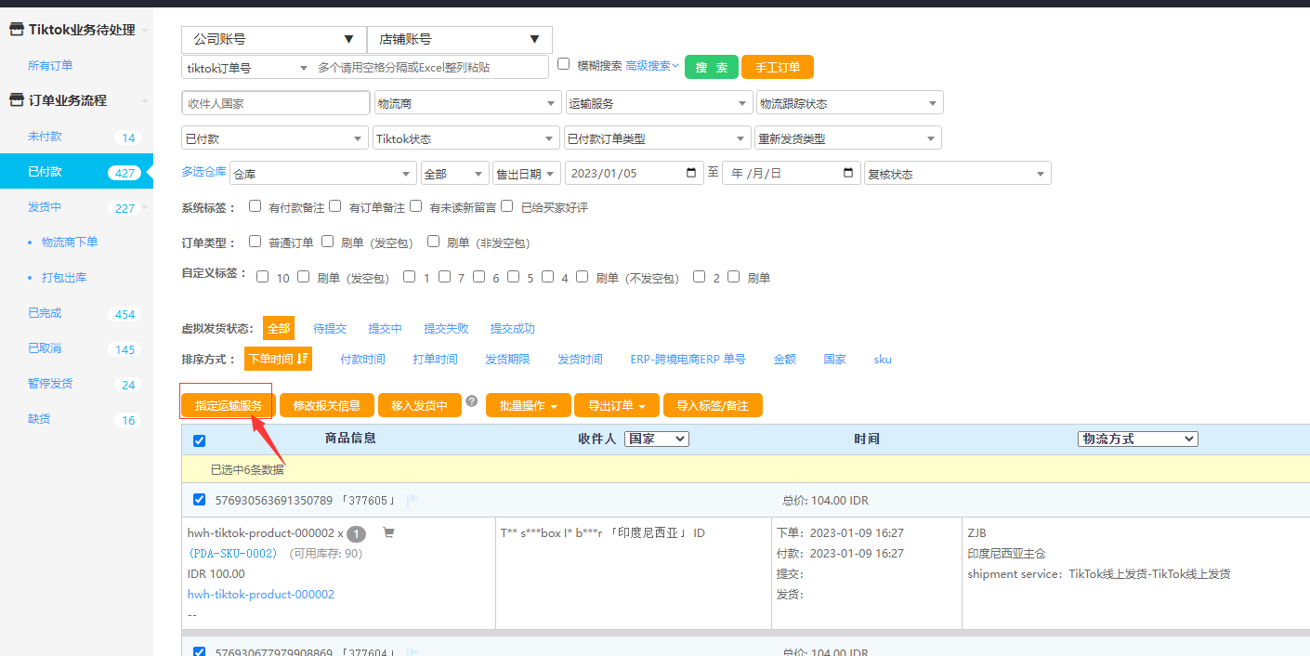Open the 已付款订单类型 dropdown
Viewport: 1310px width, 656px height.
658,138
